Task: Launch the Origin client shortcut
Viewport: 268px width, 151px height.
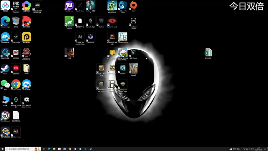Action: point(133,6)
